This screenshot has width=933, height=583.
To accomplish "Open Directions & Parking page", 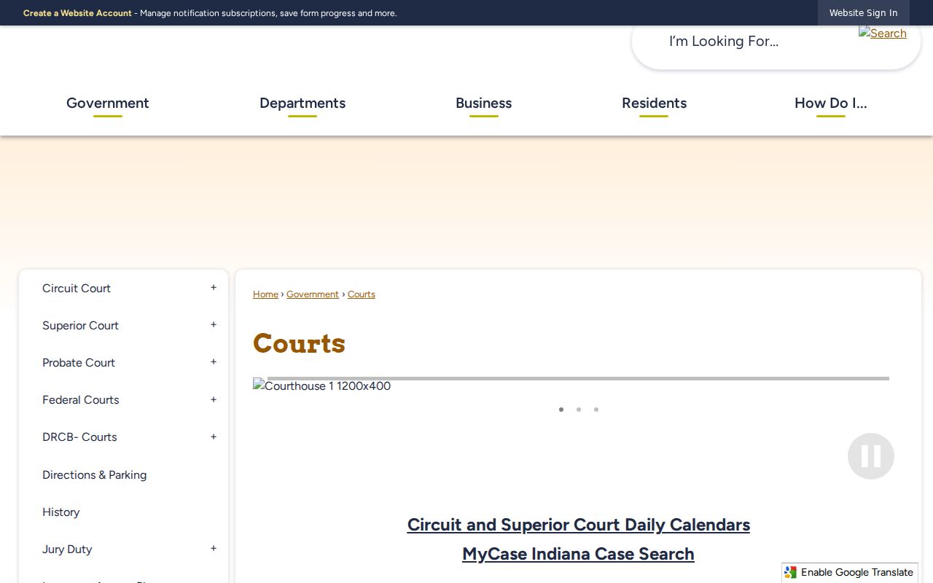I will click(x=94, y=475).
